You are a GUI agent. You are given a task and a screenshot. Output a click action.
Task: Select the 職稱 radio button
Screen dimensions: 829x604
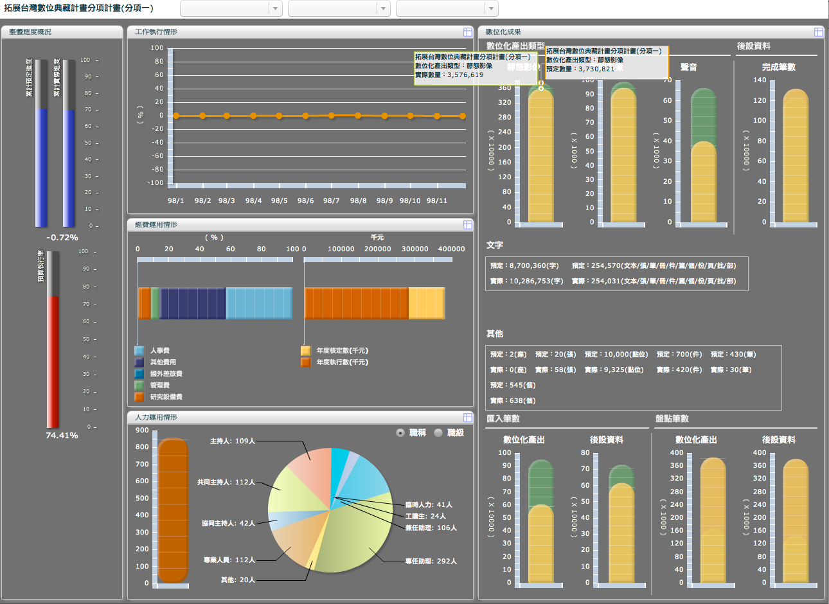pyautogui.click(x=401, y=433)
